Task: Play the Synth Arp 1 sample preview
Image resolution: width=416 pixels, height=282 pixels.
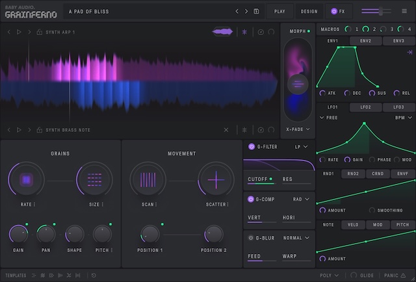Action: (19, 32)
